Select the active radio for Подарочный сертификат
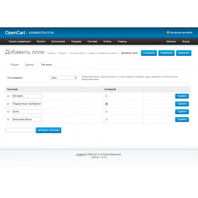Screen dimensions: 198x198 107,104
